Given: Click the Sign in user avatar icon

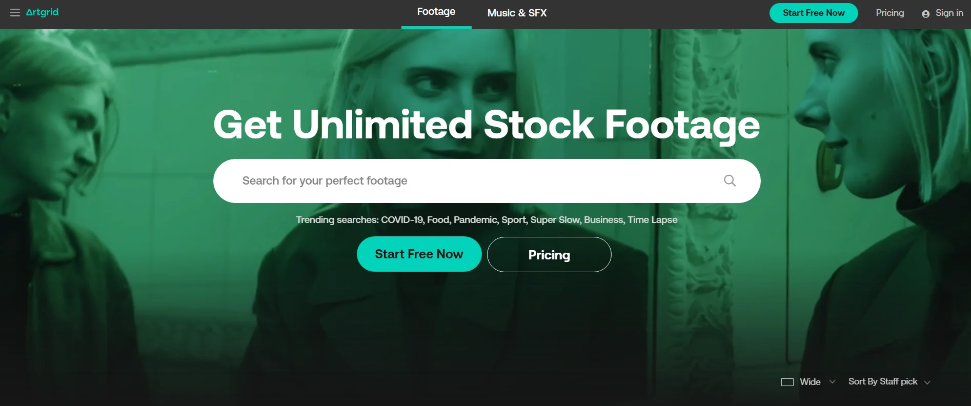Looking at the screenshot, I should 925,14.
